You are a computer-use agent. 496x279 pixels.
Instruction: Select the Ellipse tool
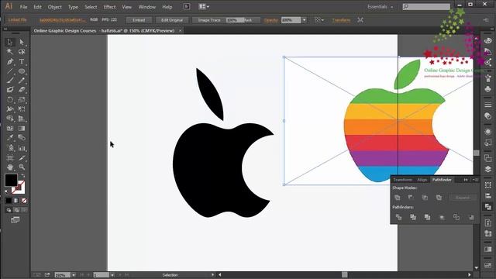click(x=22, y=71)
